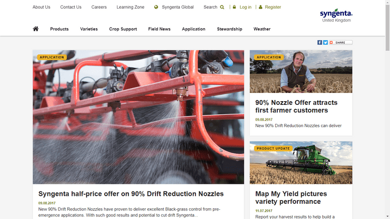Share the page via Twitter icon
The height and width of the screenshot is (219, 390).
[x=326, y=43]
